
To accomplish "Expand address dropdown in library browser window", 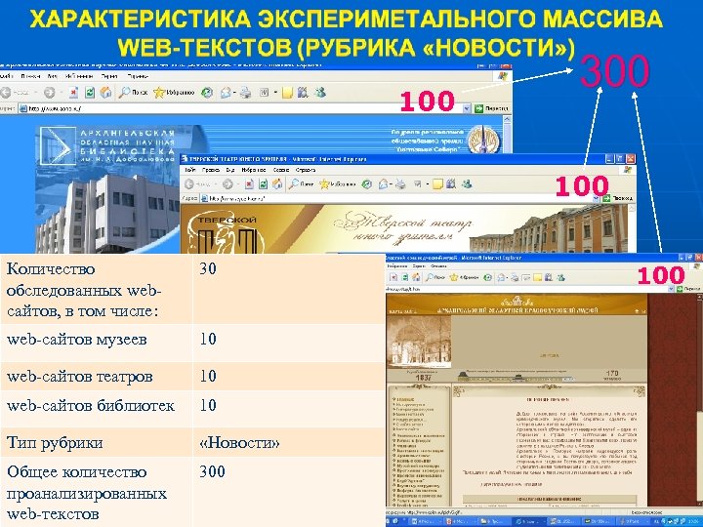I will pos(467,108).
